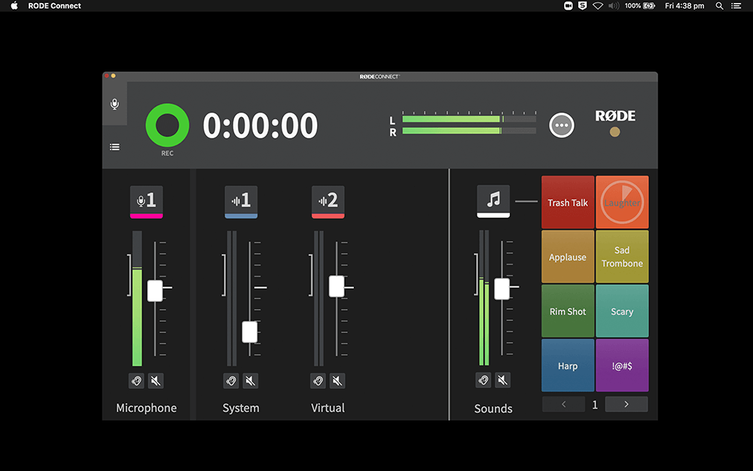
Task: Trigger the Trash Talk sound pad
Action: coord(568,202)
